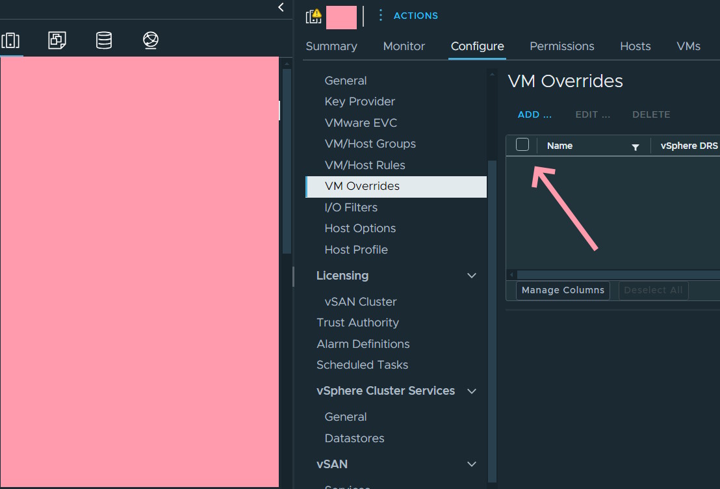Open the Actions three-dot menu
Screen dimensions: 720x489
tap(381, 16)
